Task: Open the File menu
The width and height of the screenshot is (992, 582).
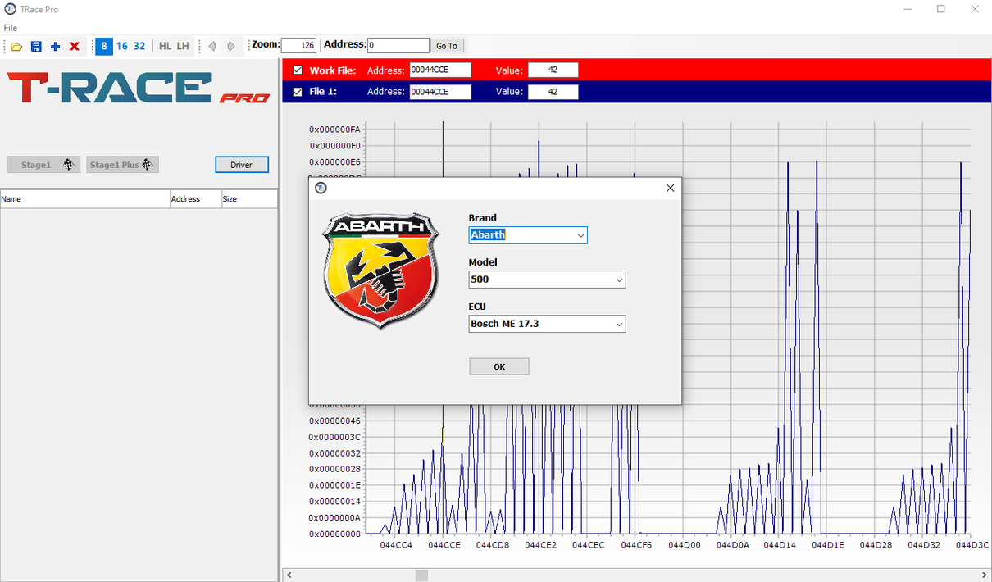Action: (x=11, y=28)
